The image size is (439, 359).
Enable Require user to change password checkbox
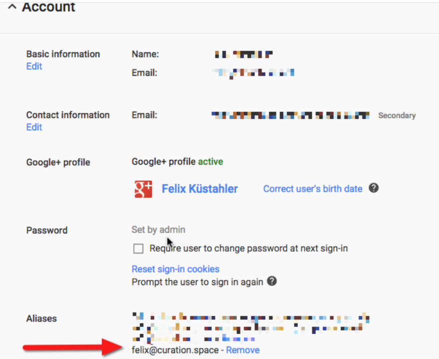pyautogui.click(x=139, y=249)
